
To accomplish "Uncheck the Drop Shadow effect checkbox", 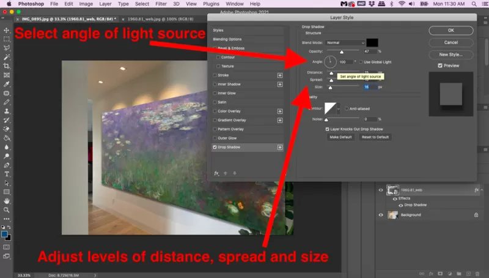I will pyautogui.click(x=215, y=147).
